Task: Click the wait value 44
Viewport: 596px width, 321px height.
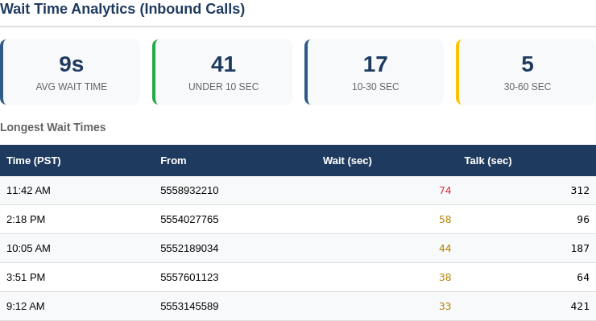Action: coord(445,249)
